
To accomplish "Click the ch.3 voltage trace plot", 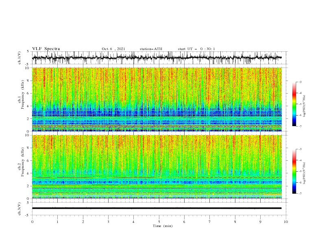I will (x=160, y=209).
